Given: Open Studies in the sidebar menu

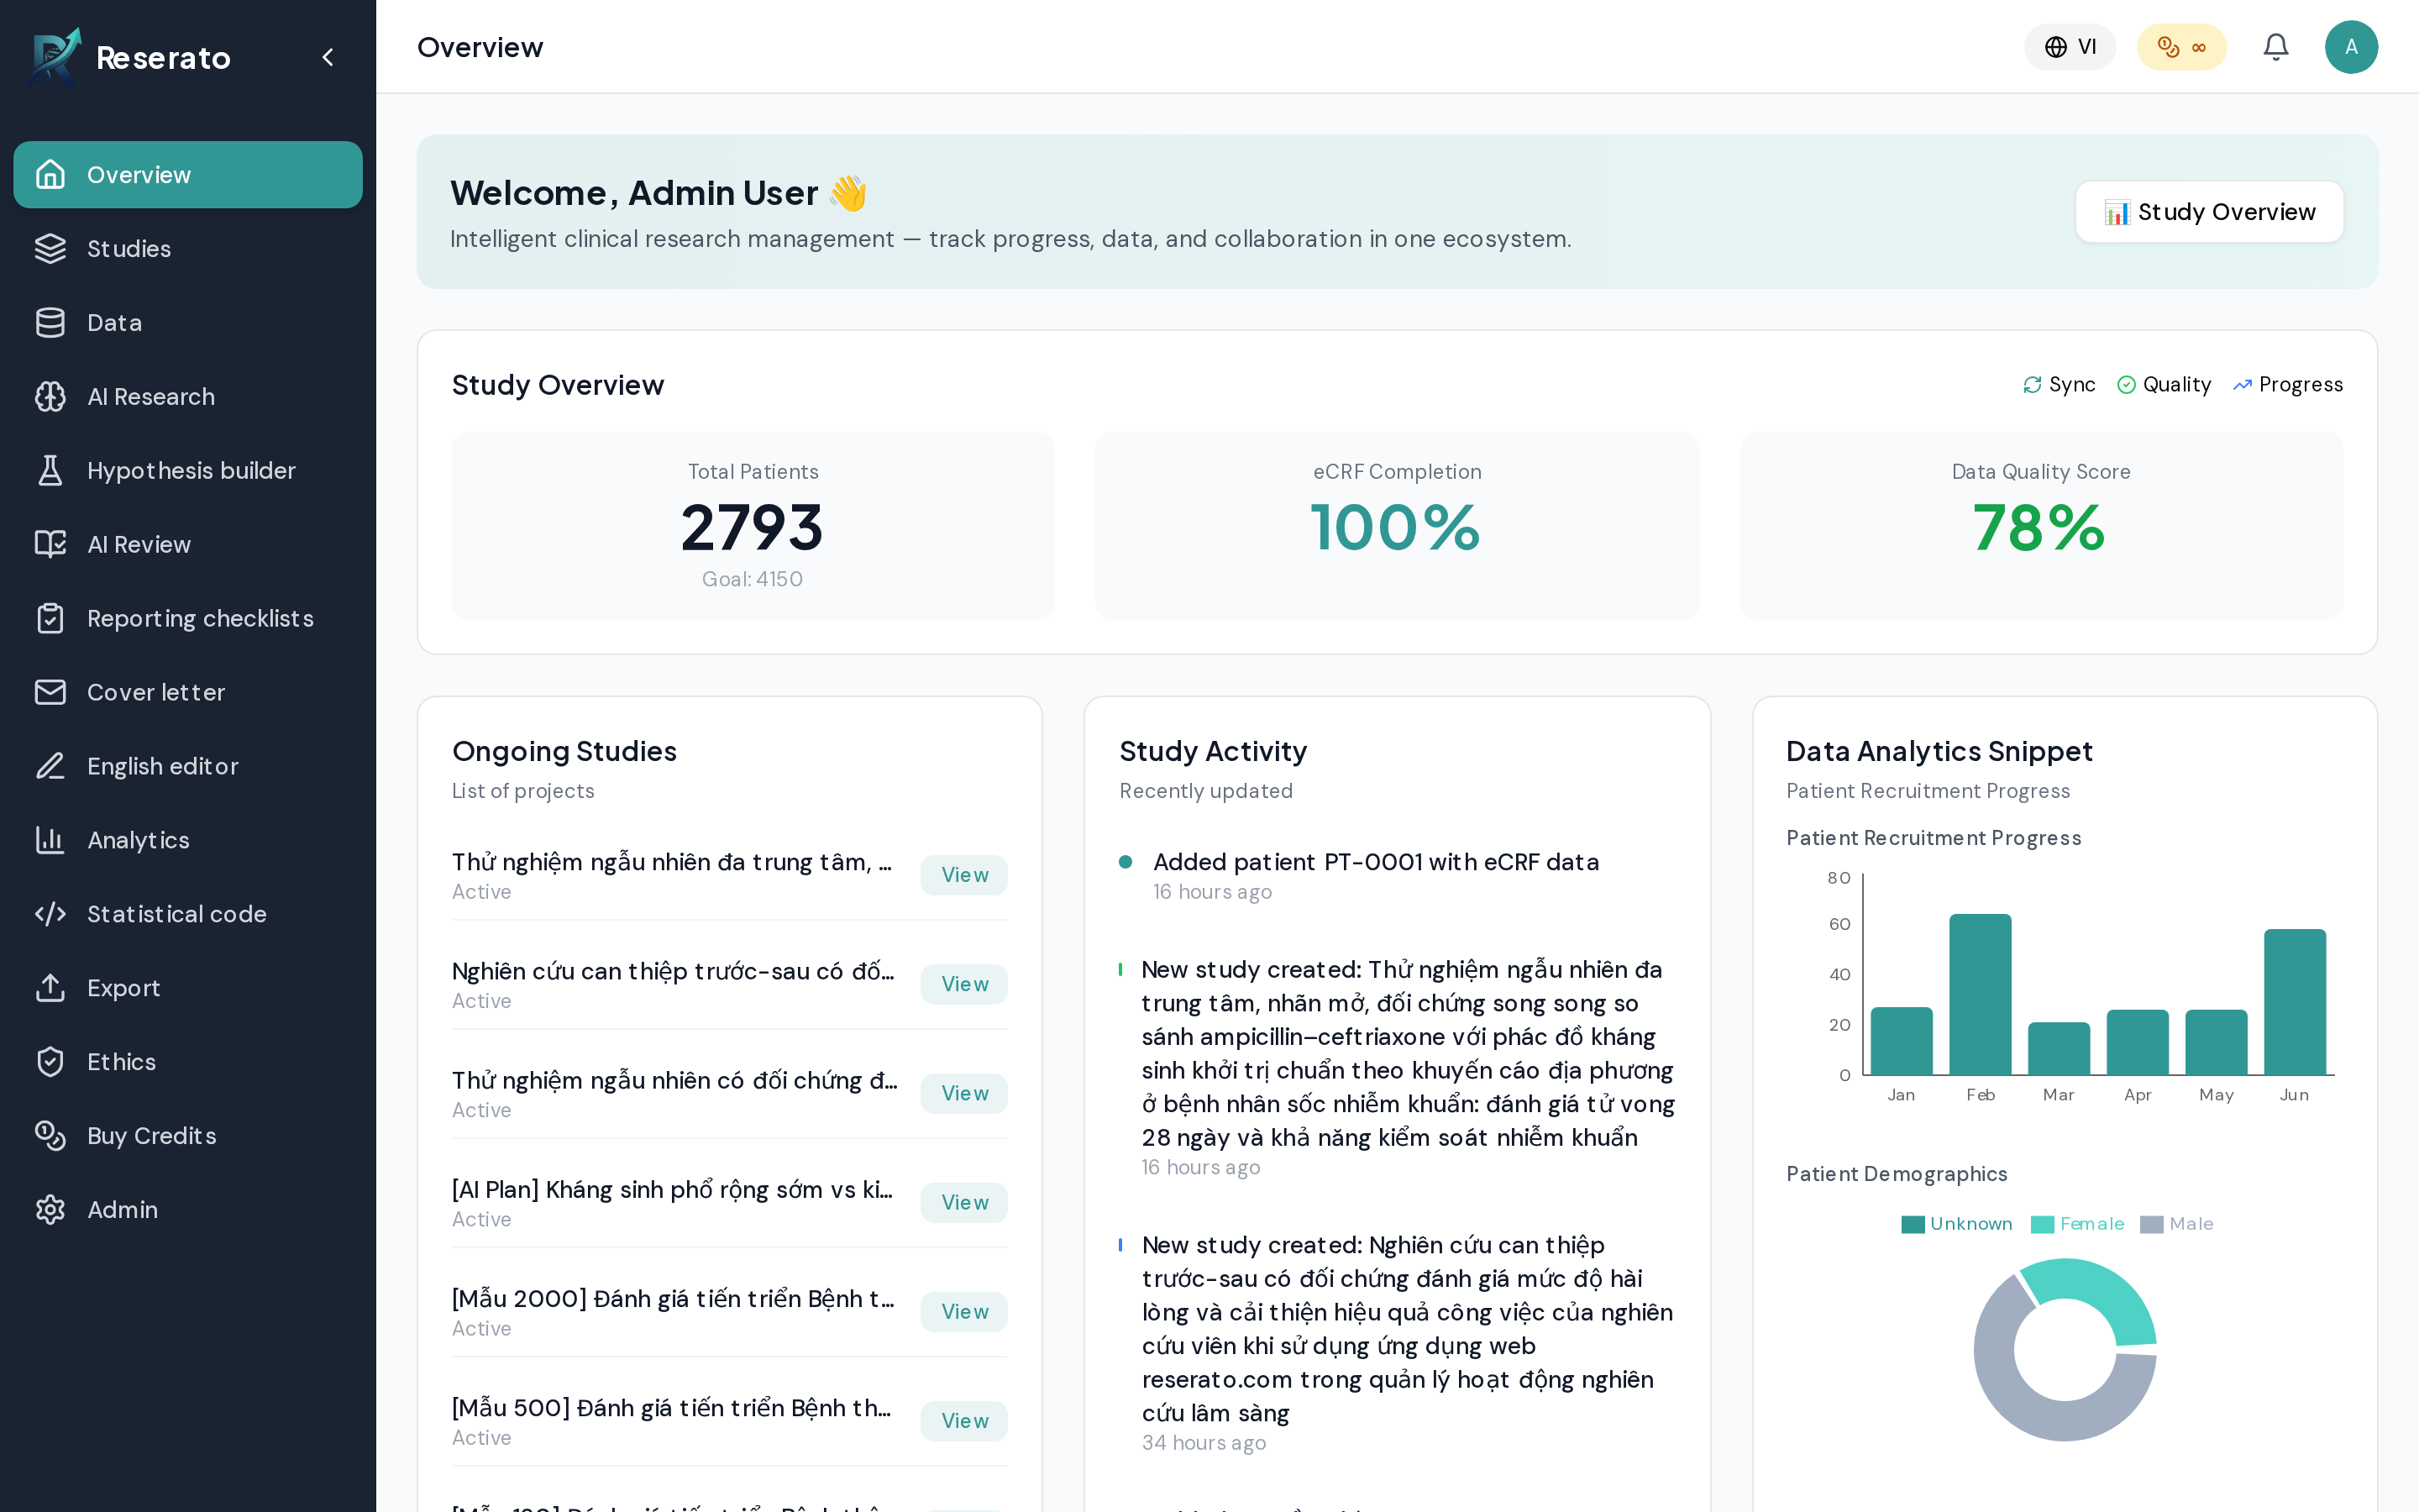Looking at the screenshot, I should pos(188,249).
